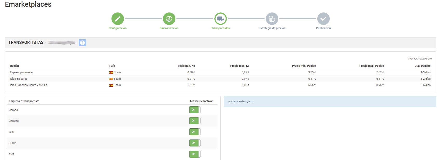
Task: Switch off the SEUR carrier
Action: tap(195, 143)
